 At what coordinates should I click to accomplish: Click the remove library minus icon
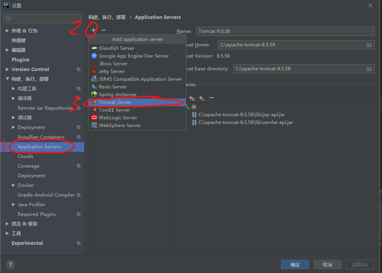212,98
